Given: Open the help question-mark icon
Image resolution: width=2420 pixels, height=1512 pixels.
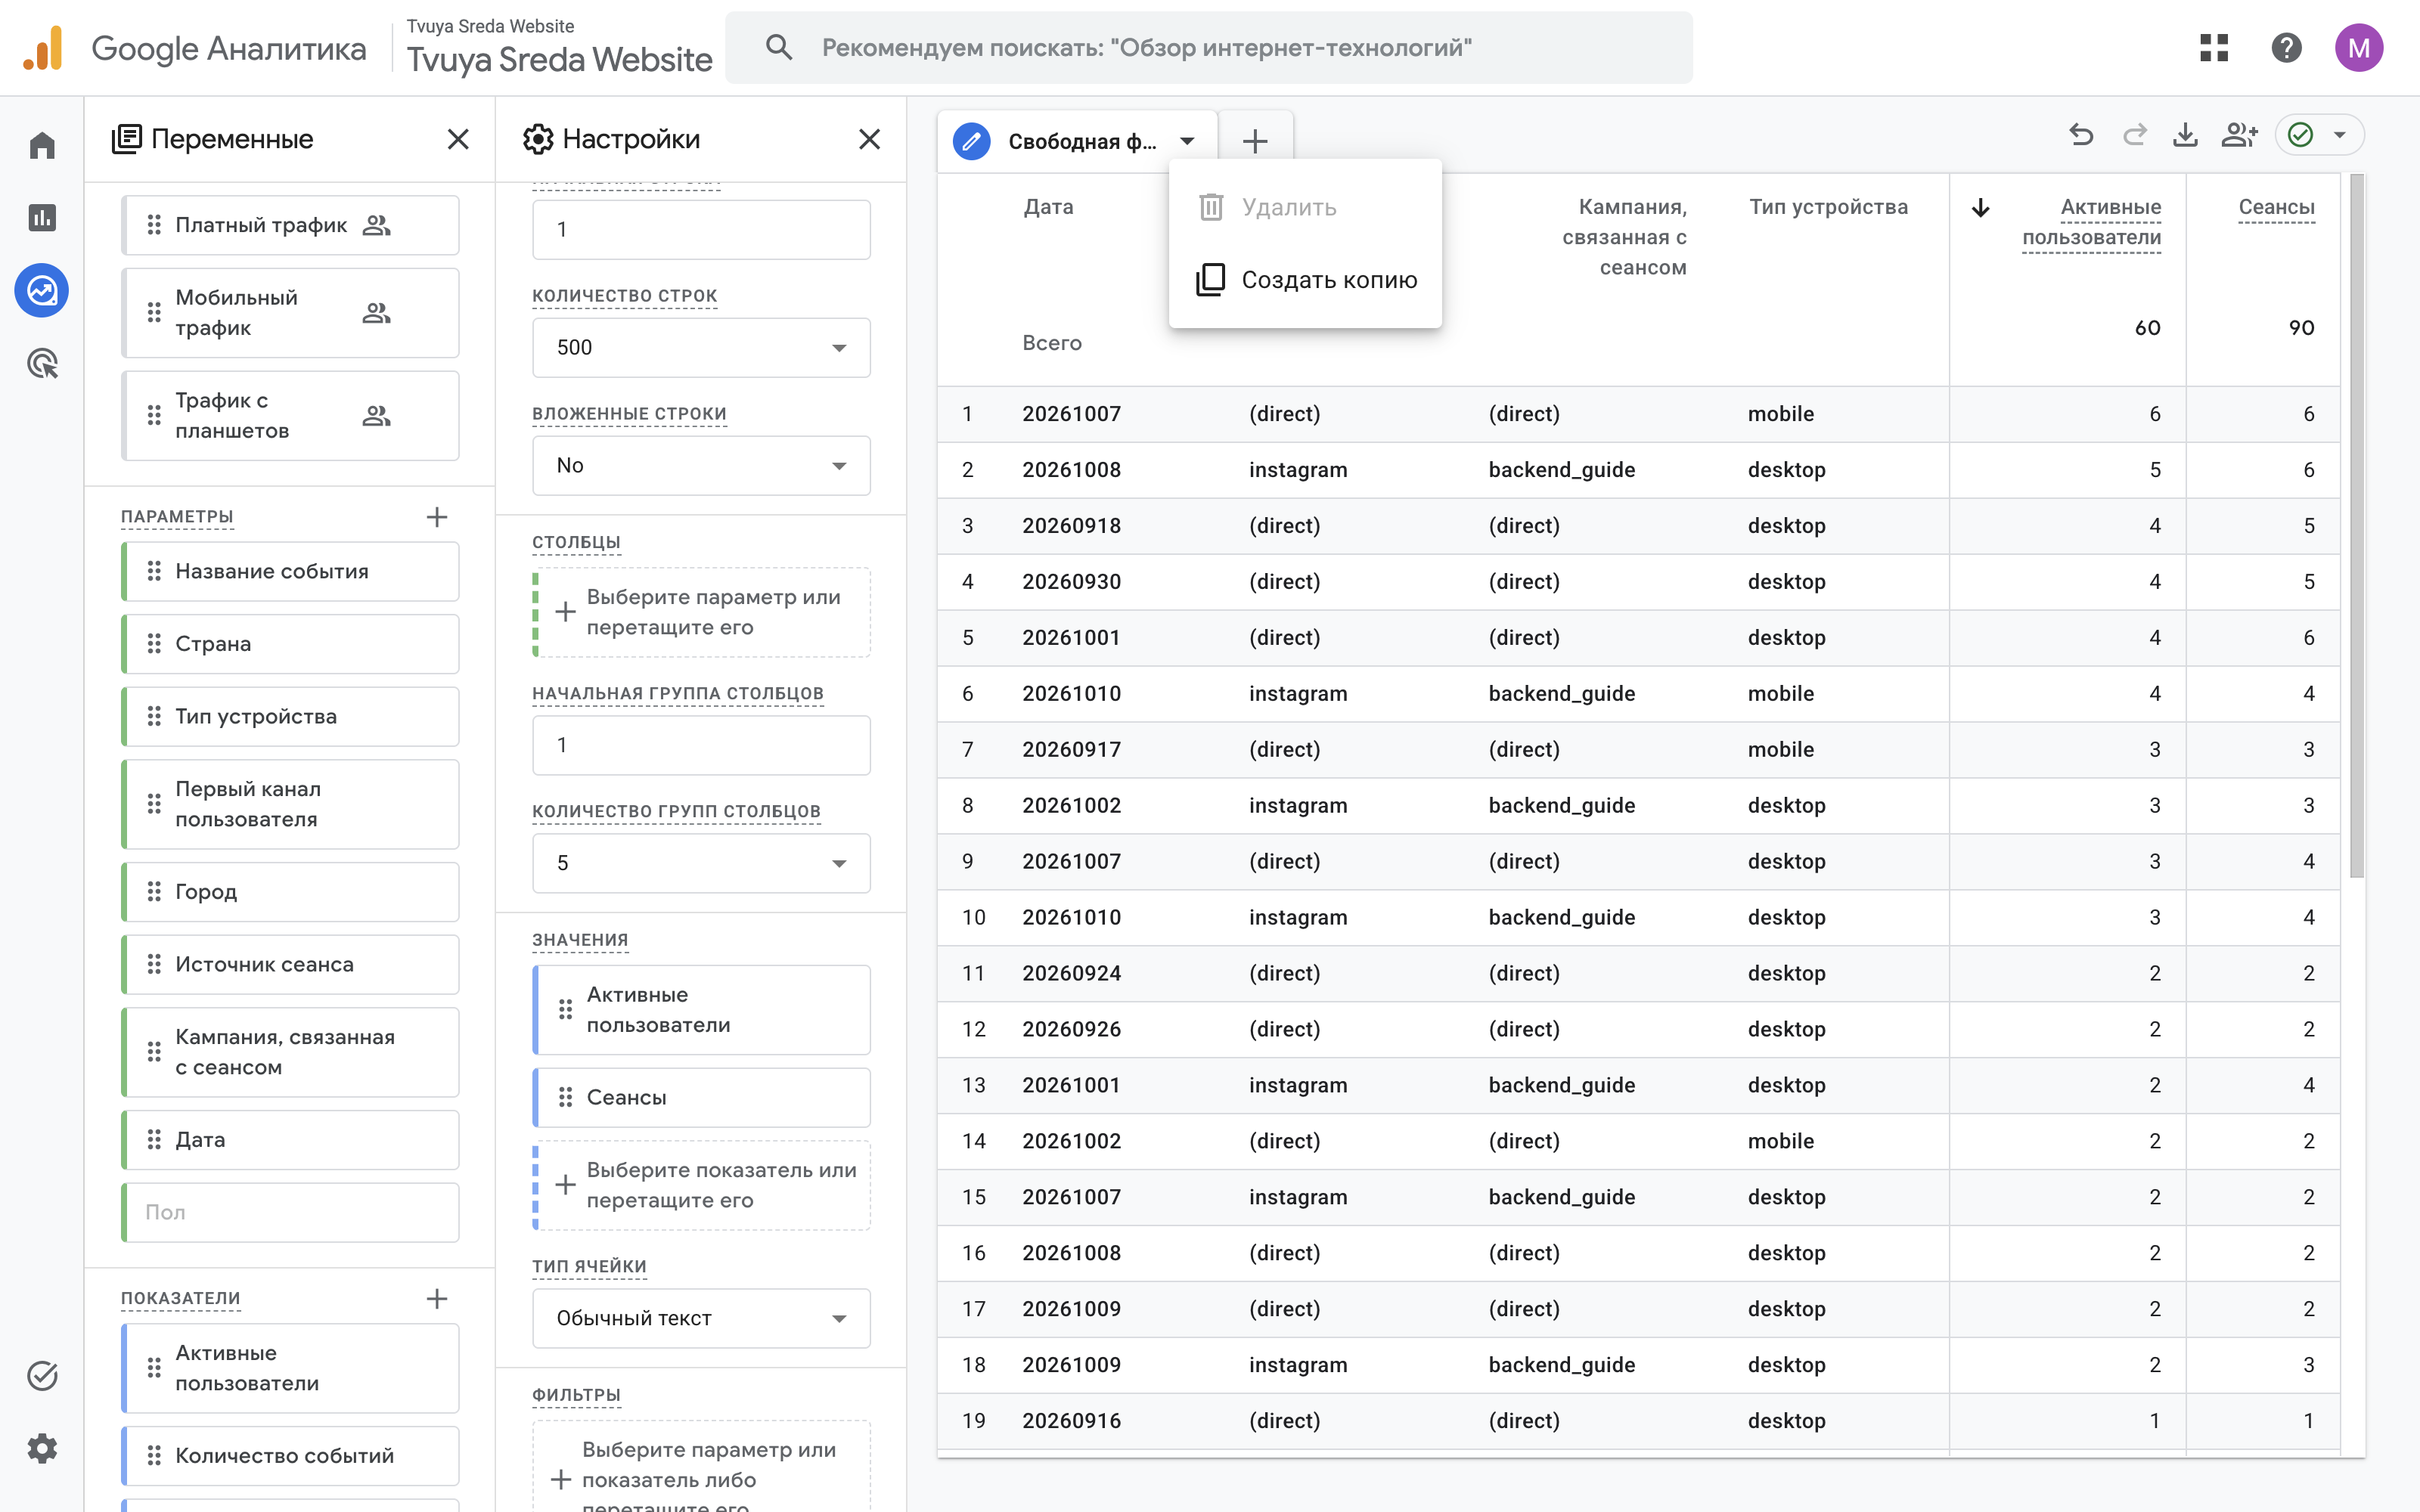Looking at the screenshot, I should pos(2286,48).
